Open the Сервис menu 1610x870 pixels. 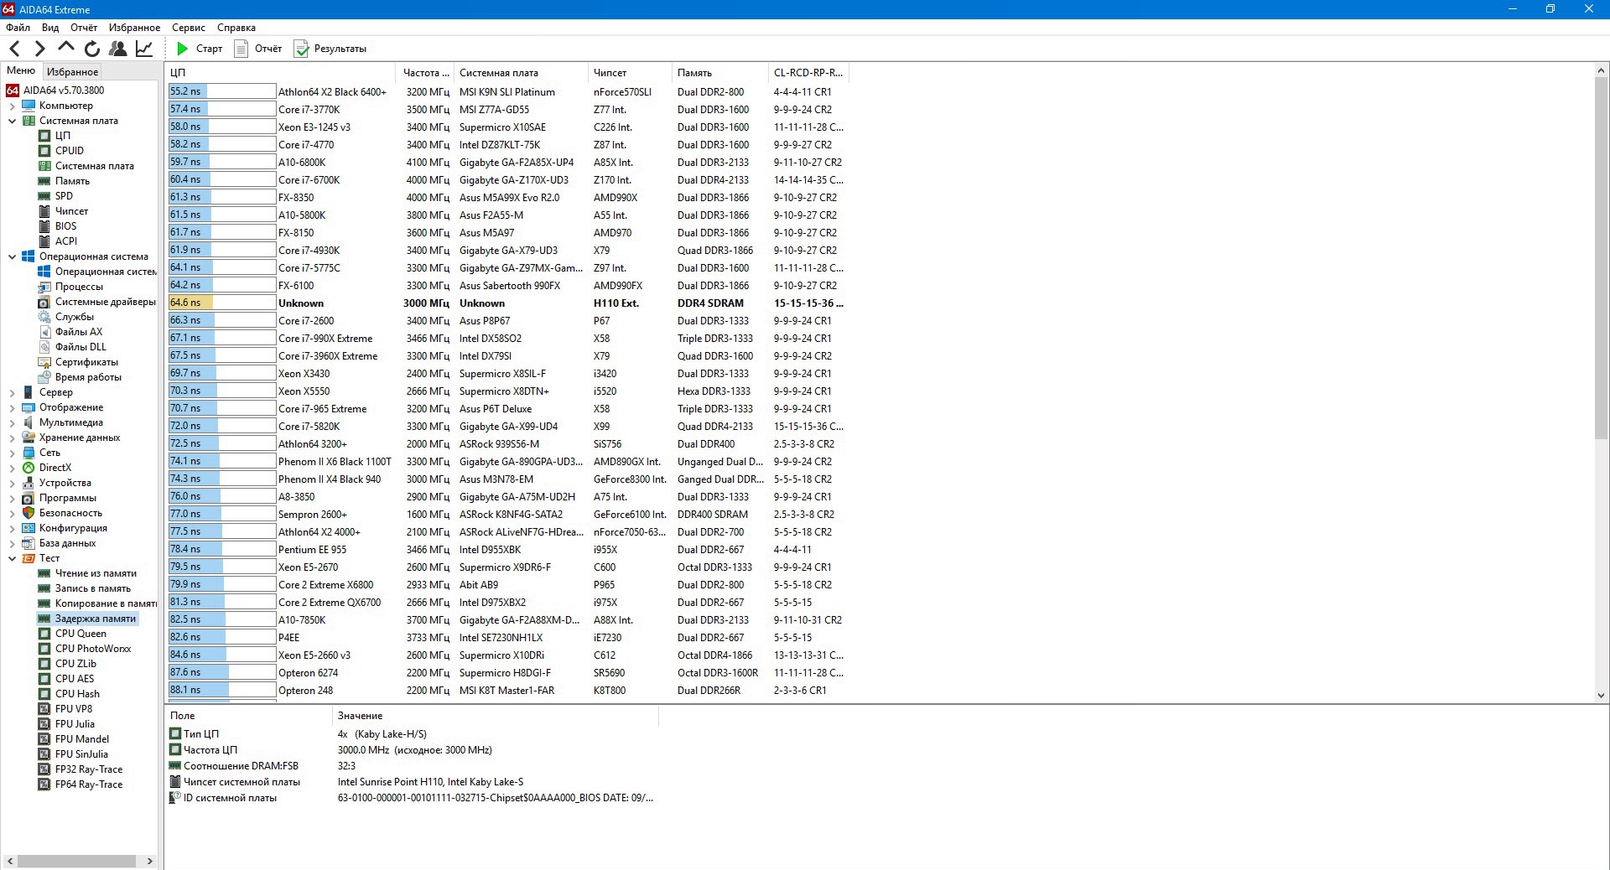[189, 28]
